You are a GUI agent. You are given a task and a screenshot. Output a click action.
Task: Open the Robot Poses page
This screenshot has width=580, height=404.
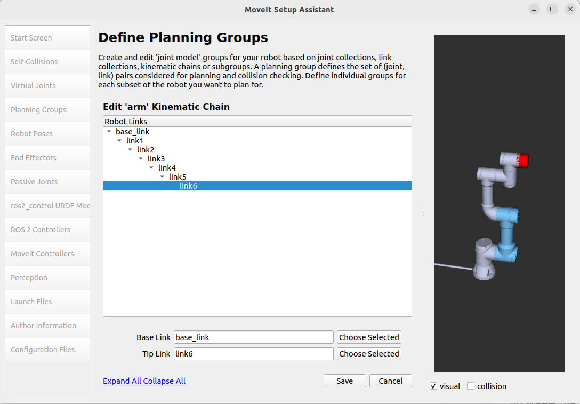tap(47, 134)
